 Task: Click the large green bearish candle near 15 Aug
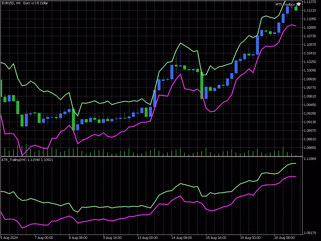[202, 85]
